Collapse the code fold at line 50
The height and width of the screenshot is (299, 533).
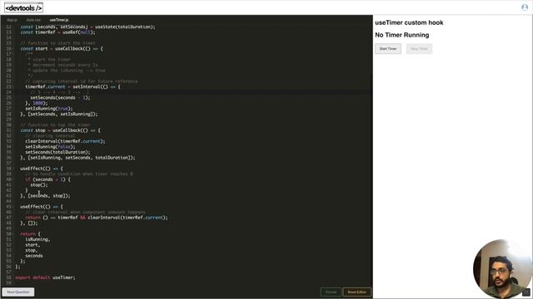(12, 234)
